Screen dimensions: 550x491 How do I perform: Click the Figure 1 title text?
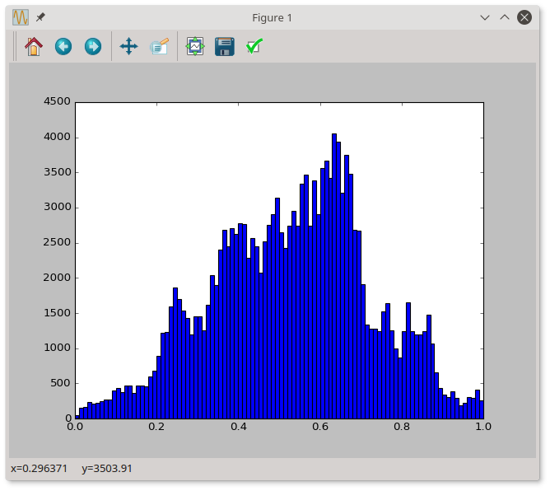[272, 17]
